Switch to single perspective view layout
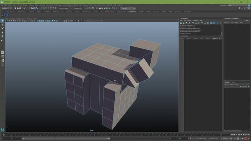251x141 pixels. 2,52
